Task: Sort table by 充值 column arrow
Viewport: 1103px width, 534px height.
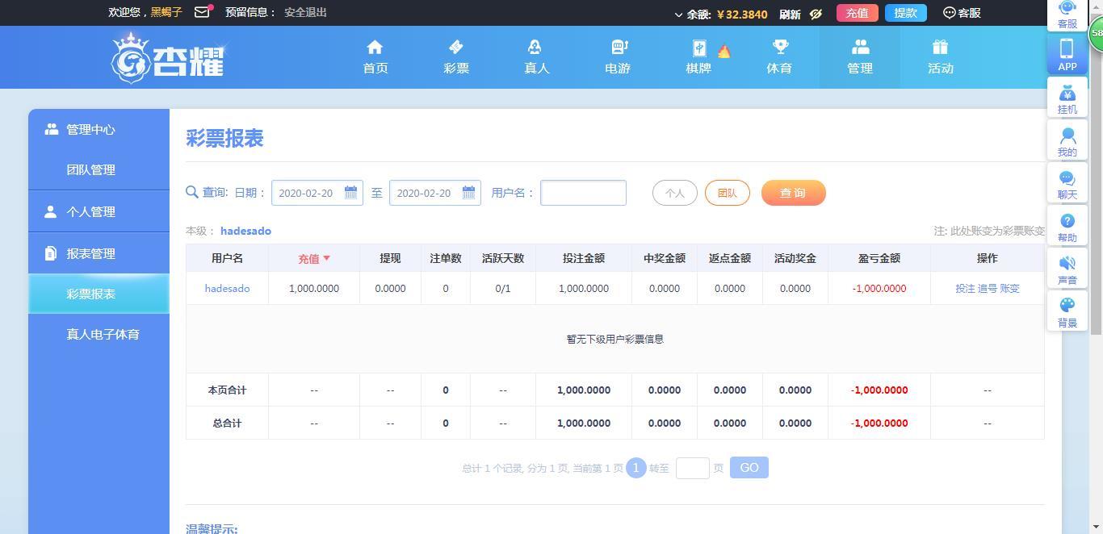Action: coord(326,259)
